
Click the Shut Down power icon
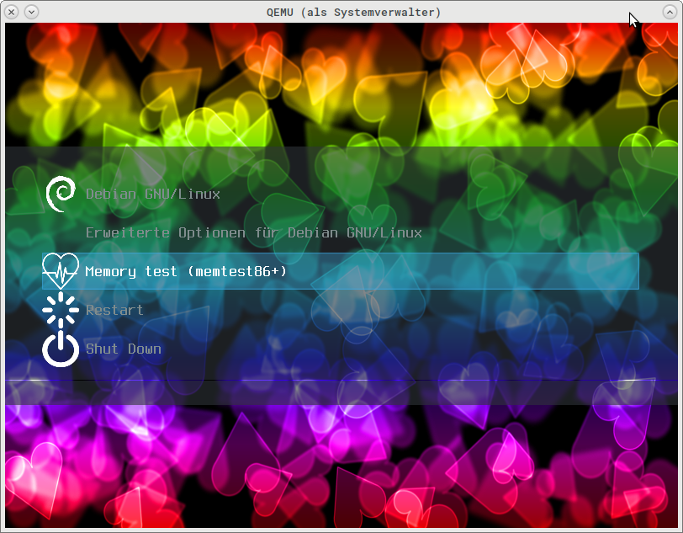click(x=61, y=349)
